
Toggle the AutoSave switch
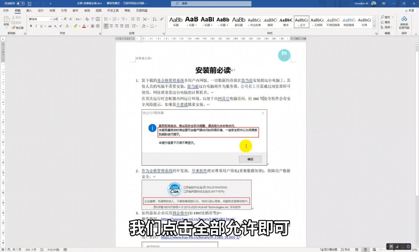[20, 4]
